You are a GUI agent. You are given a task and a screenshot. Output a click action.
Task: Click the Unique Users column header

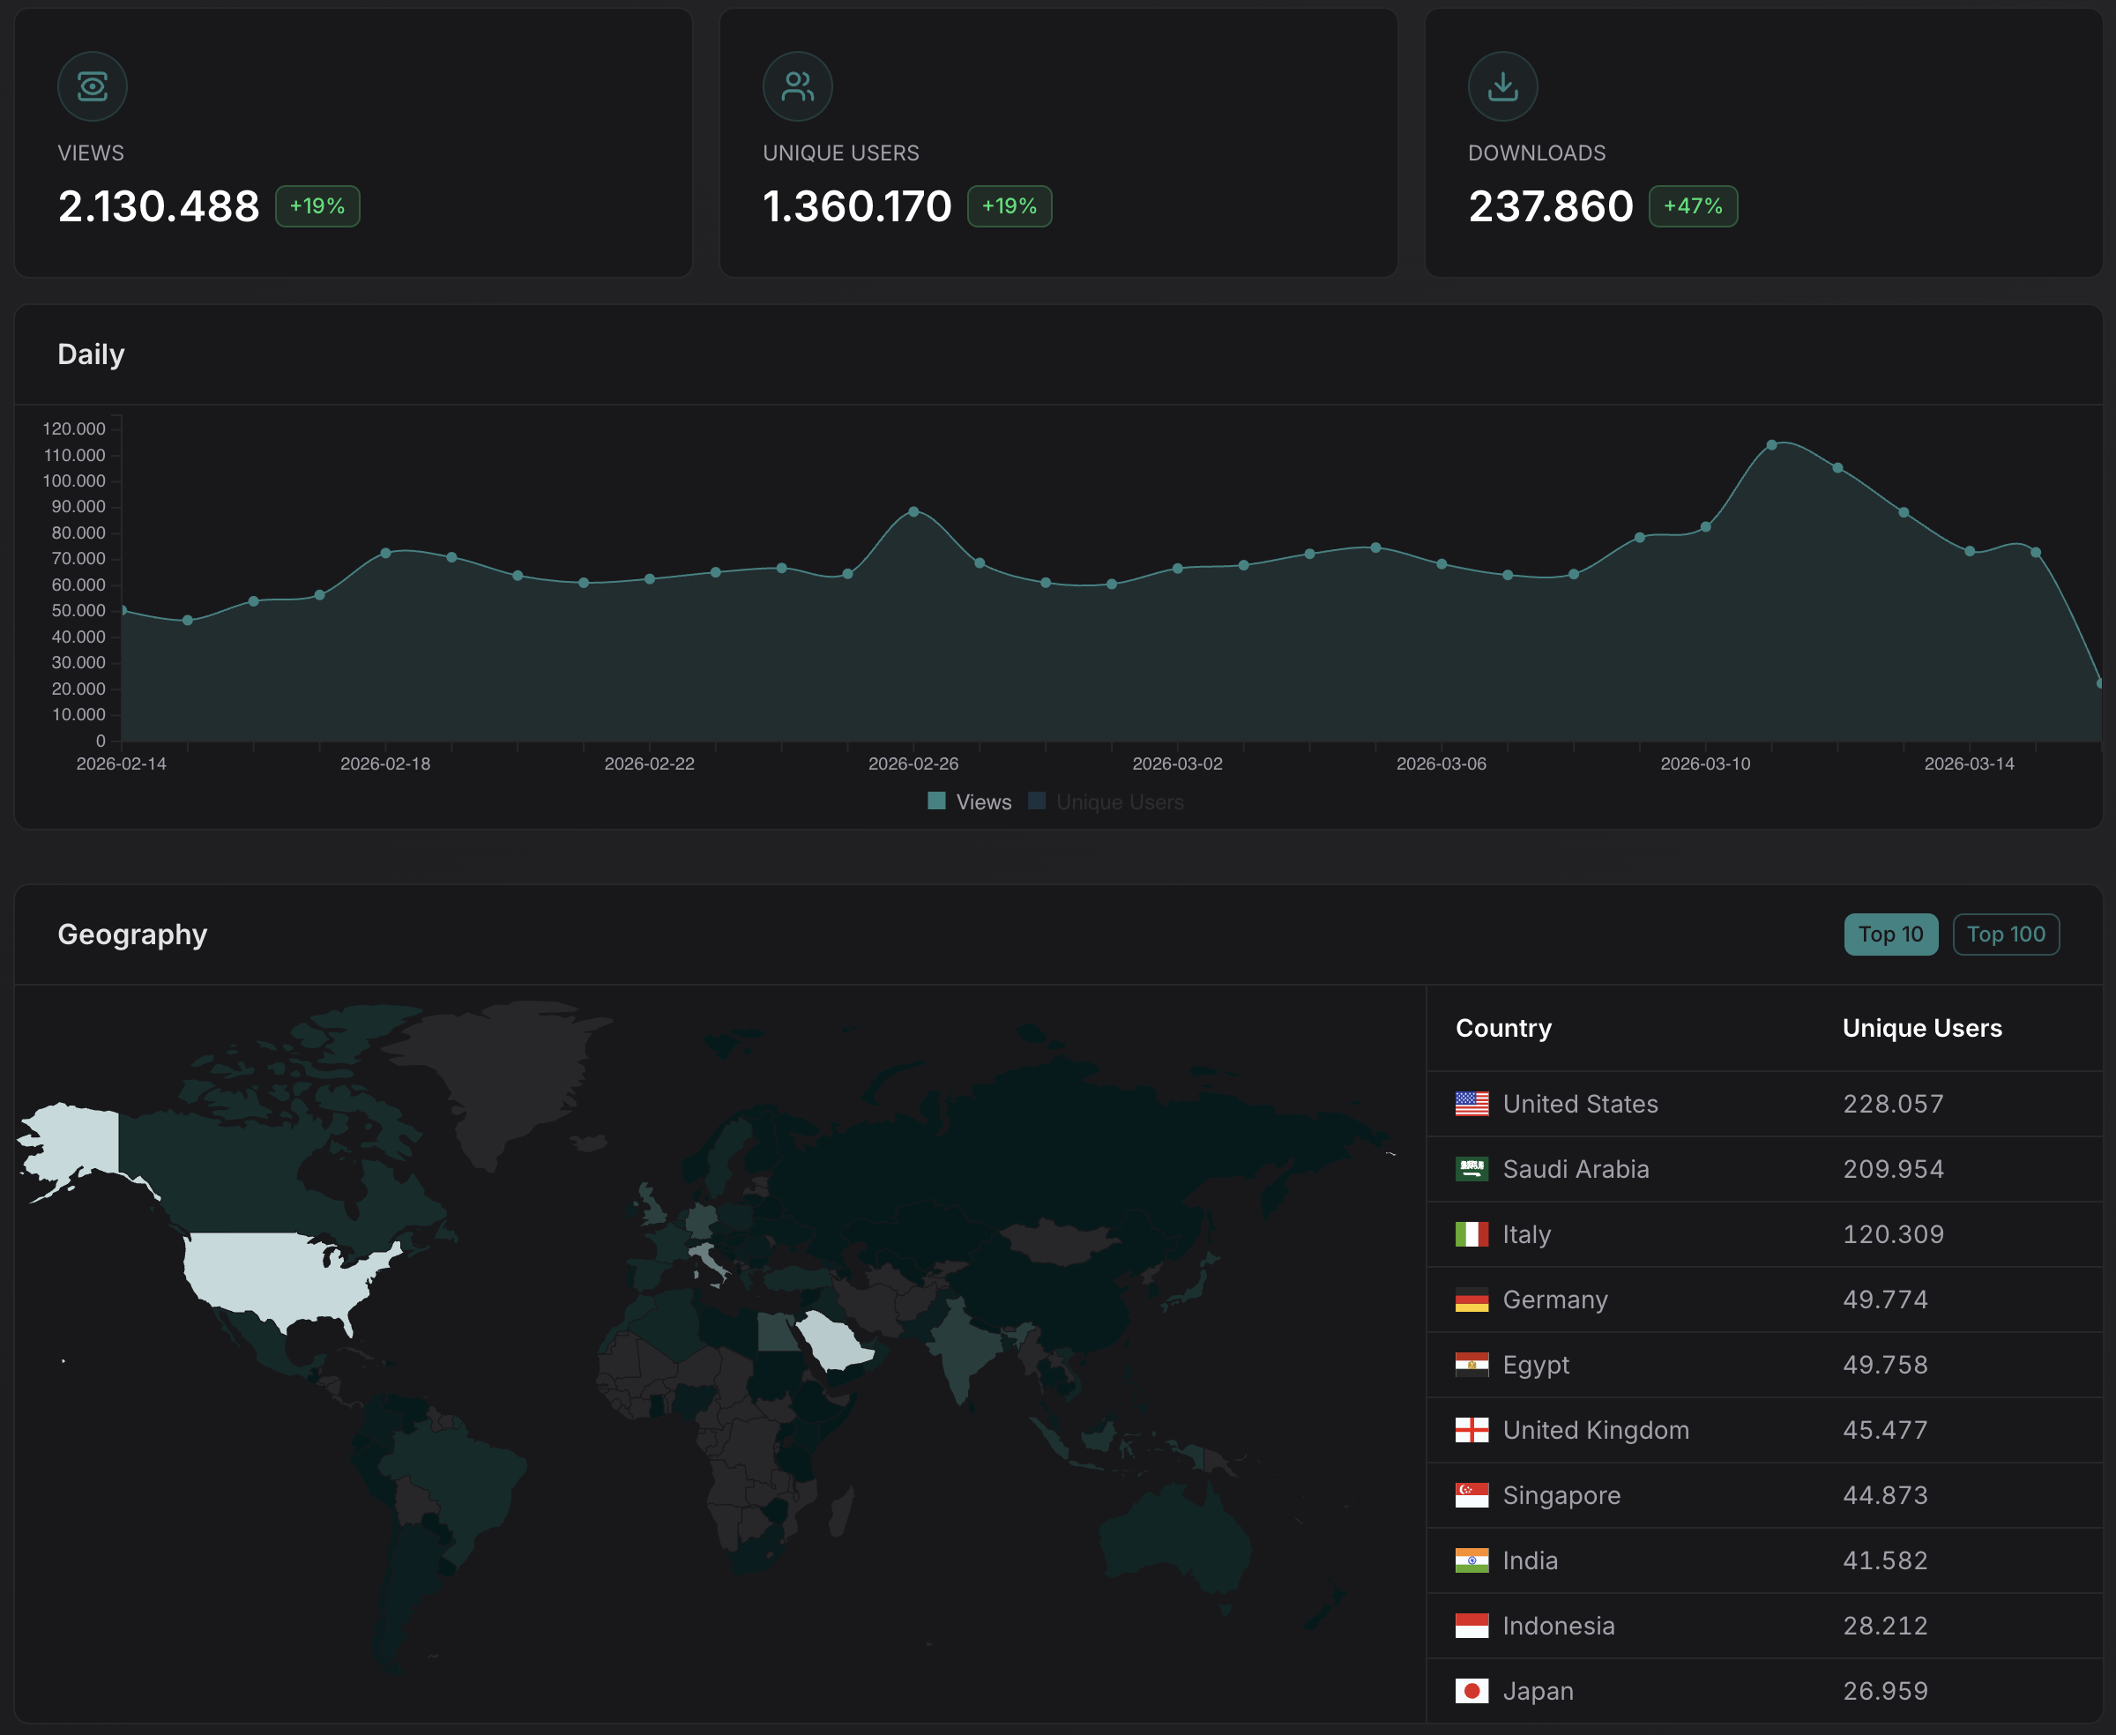(x=1921, y=1029)
